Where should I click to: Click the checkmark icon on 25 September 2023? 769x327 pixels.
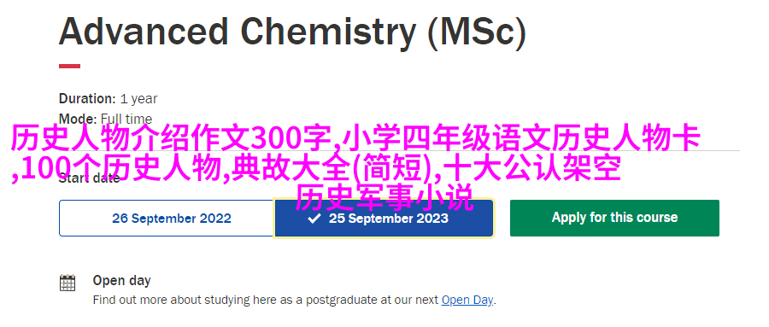click(x=314, y=219)
